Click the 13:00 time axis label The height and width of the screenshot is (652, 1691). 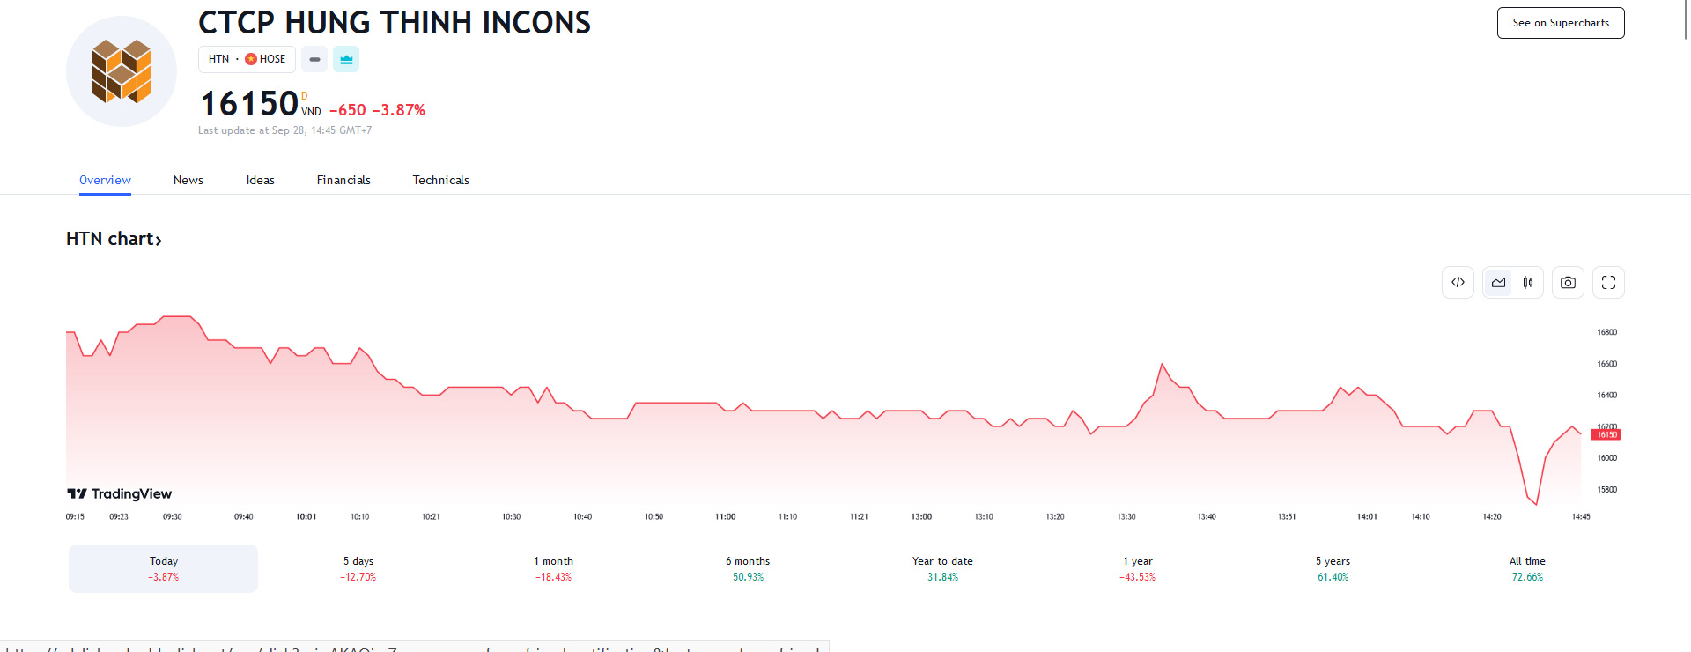point(921,517)
